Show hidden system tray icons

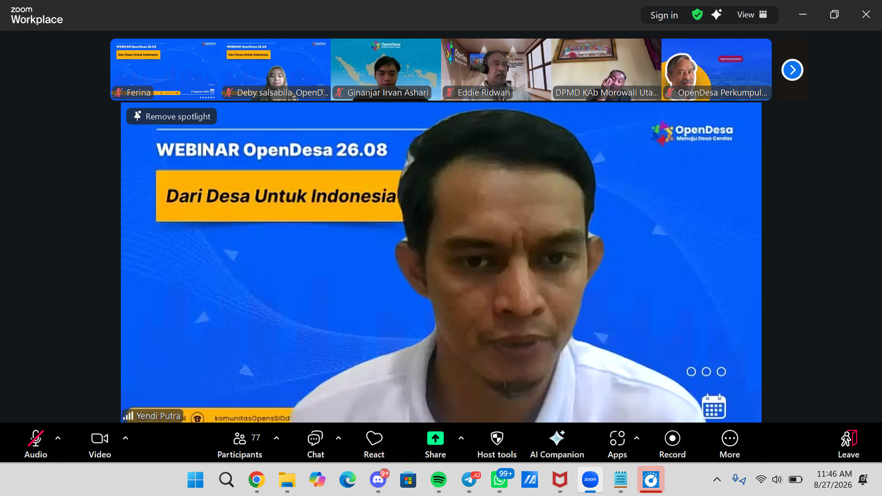717,479
